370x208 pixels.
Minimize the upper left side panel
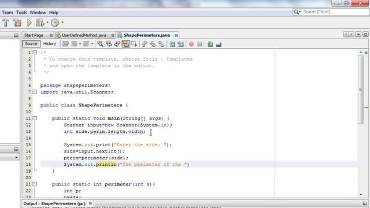click(x=16, y=35)
